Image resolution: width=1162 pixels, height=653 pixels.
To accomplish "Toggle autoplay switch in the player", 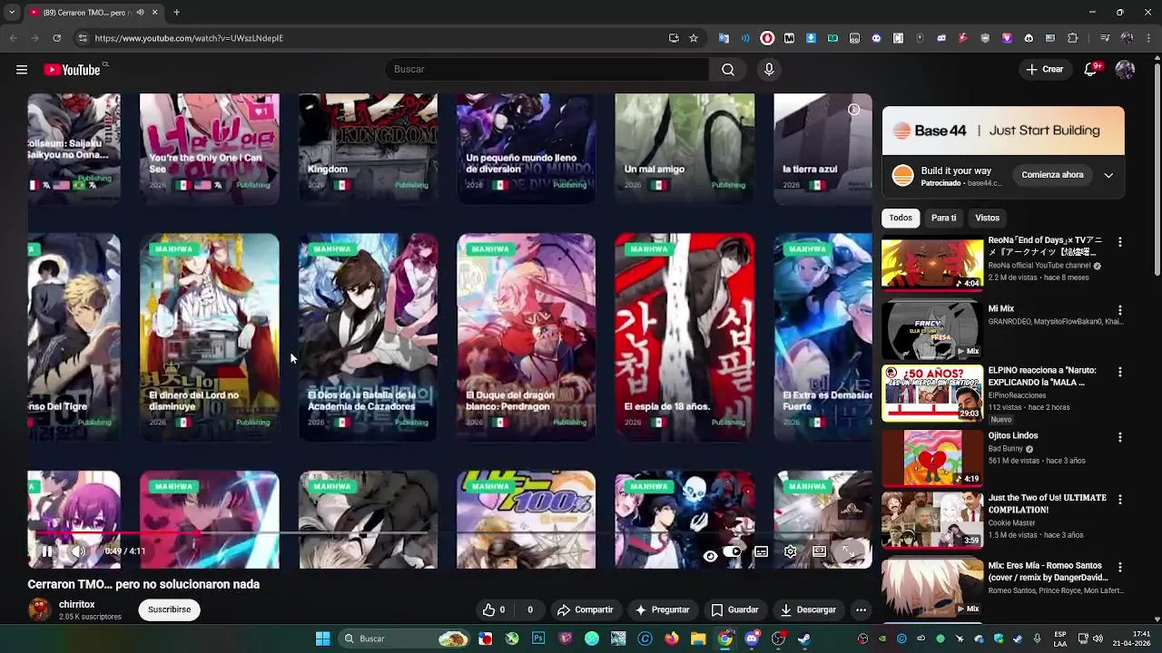I will 733,551.
